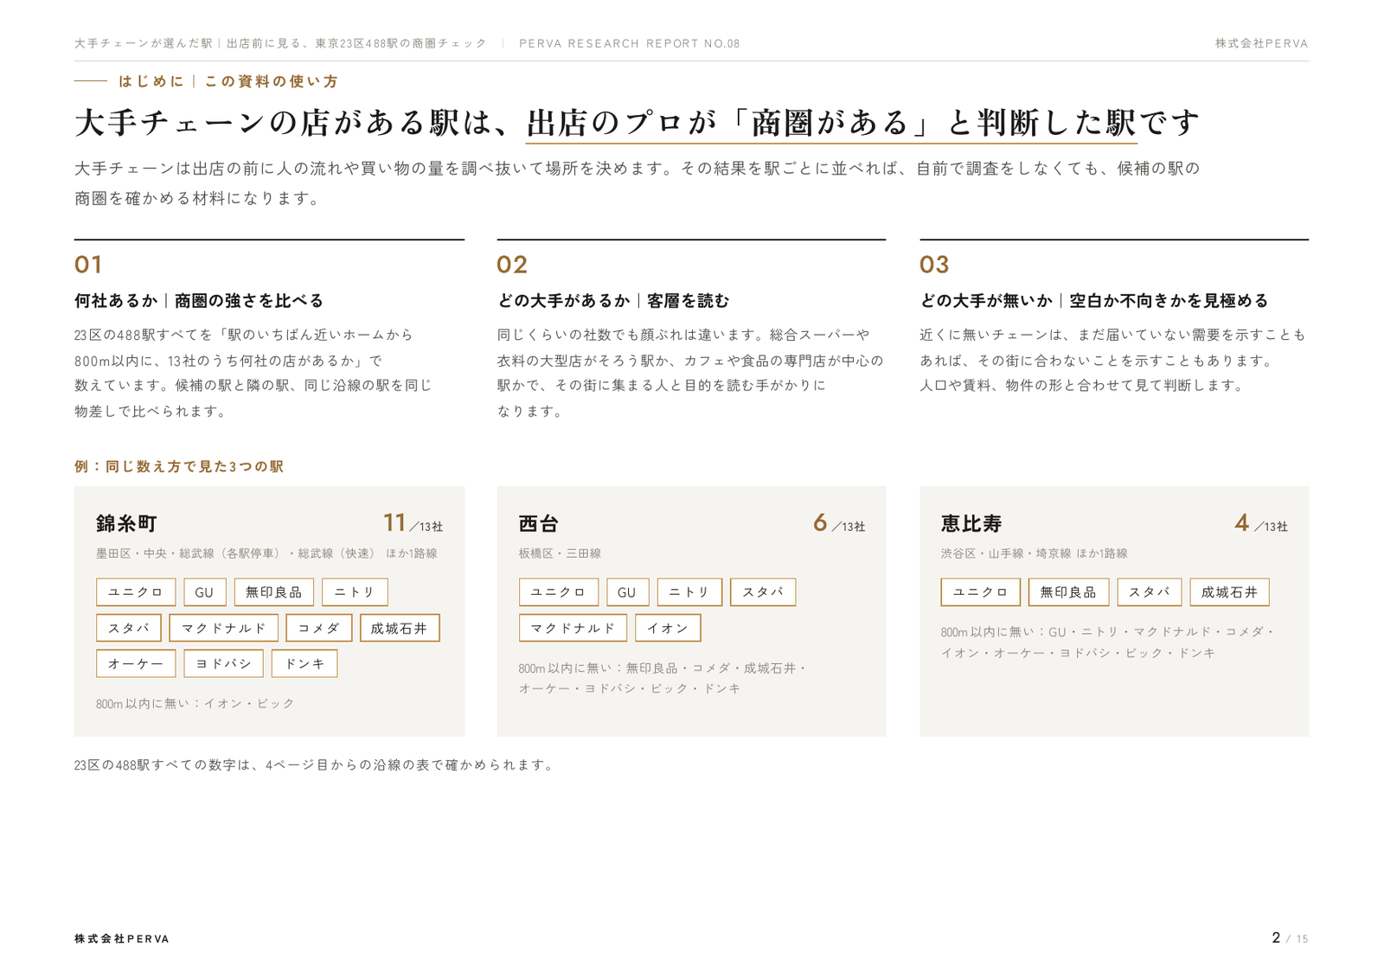Click the "オーケー" tag in the 錦糸町 card
This screenshot has width=1384, height=978.
(x=136, y=663)
